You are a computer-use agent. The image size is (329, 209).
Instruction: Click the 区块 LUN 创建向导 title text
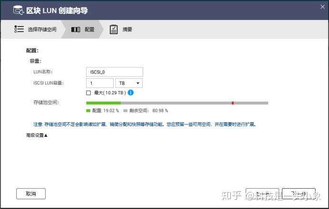pyautogui.click(x=57, y=10)
